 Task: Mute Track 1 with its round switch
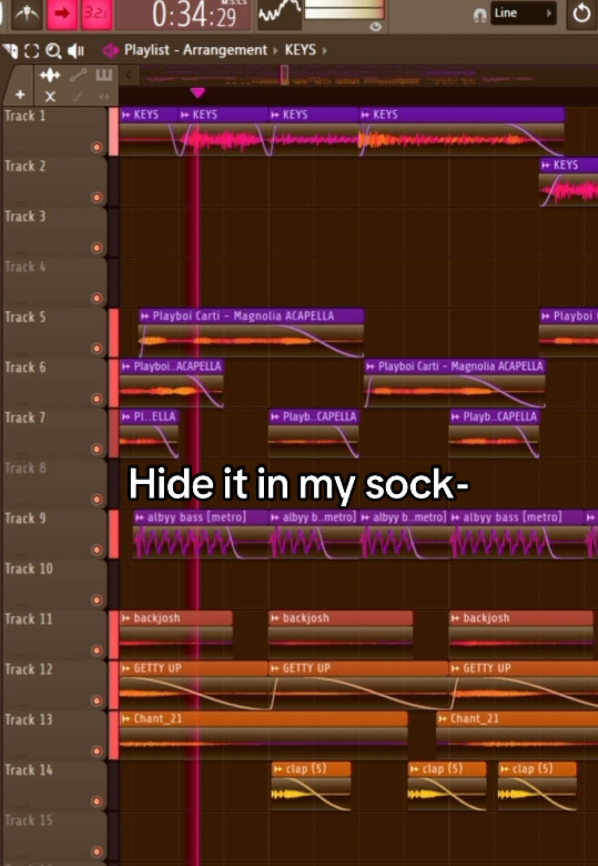click(x=97, y=147)
